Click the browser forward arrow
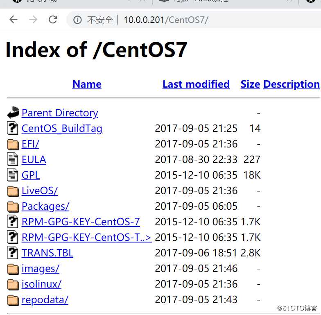321x315 pixels. point(33,20)
